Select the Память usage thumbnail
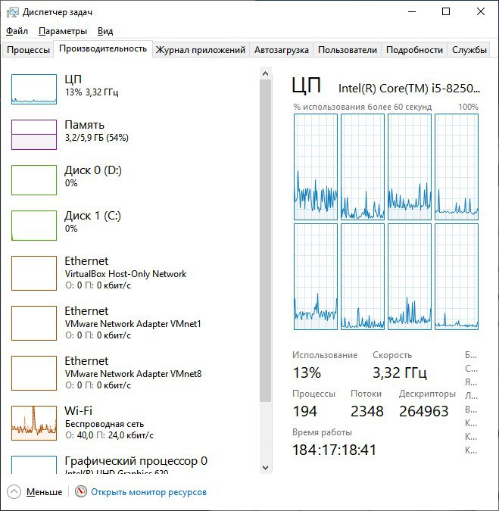Viewport: 499px width, 511px height. click(34, 135)
